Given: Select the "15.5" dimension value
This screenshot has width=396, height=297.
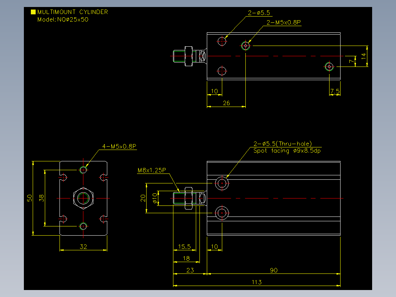Looking at the screenshot, I should coord(184,246).
